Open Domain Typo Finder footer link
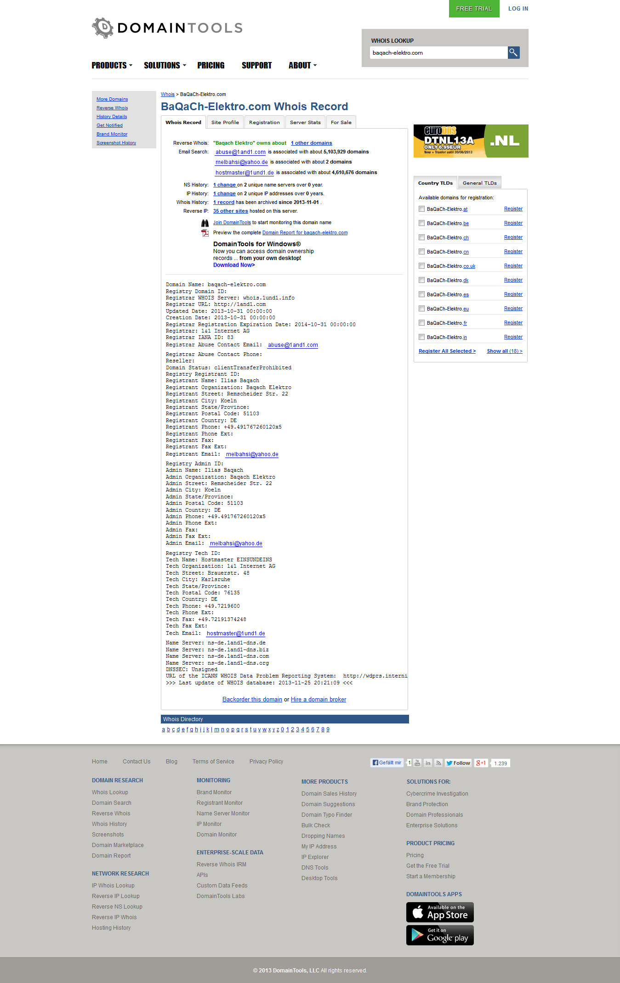The image size is (620, 983). 327,815
